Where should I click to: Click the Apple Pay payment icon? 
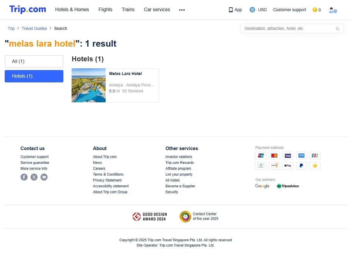(288, 166)
